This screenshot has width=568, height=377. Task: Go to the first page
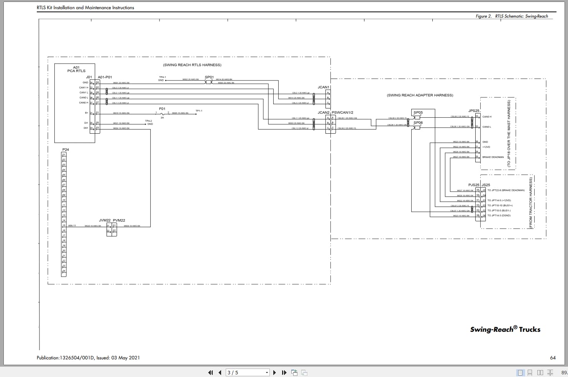click(210, 372)
